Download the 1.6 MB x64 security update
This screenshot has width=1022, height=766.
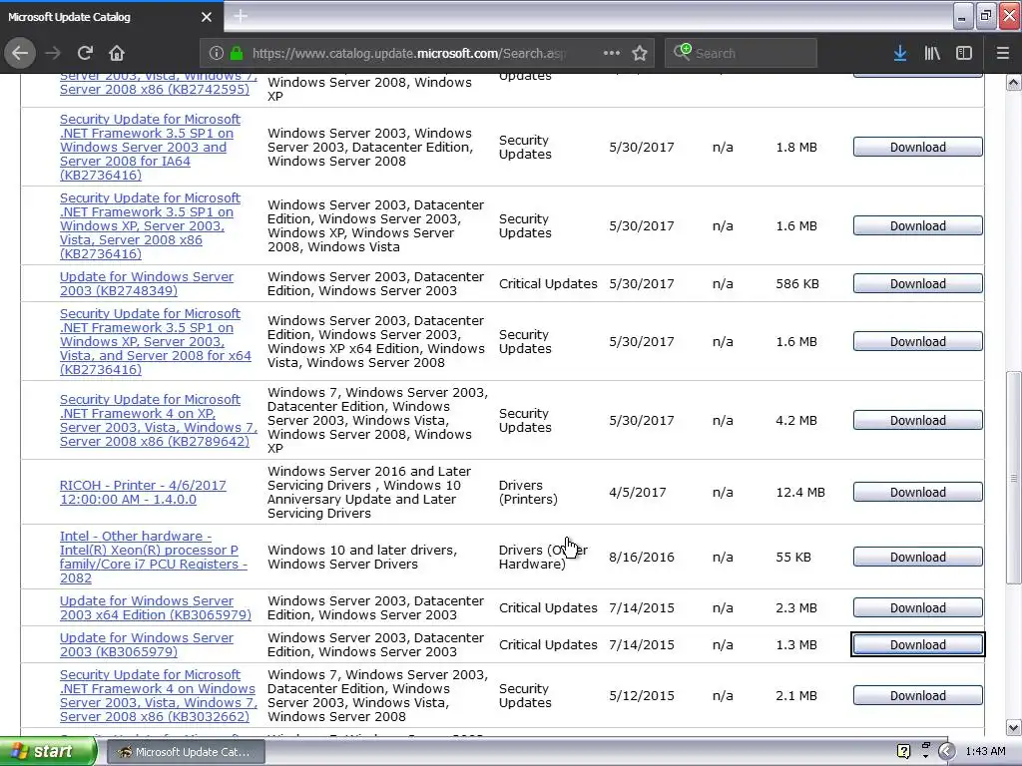tap(918, 342)
